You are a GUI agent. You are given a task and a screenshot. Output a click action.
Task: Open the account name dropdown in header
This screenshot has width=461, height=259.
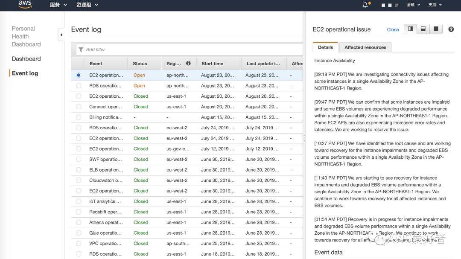pyautogui.click(x=390, y=5)
